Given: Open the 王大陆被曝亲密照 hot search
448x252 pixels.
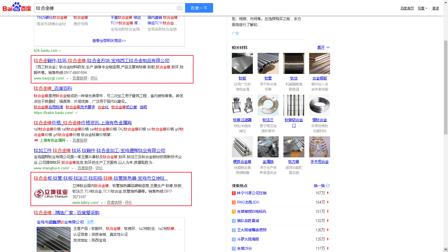Looking at the screenshot, I should point(252,230).
